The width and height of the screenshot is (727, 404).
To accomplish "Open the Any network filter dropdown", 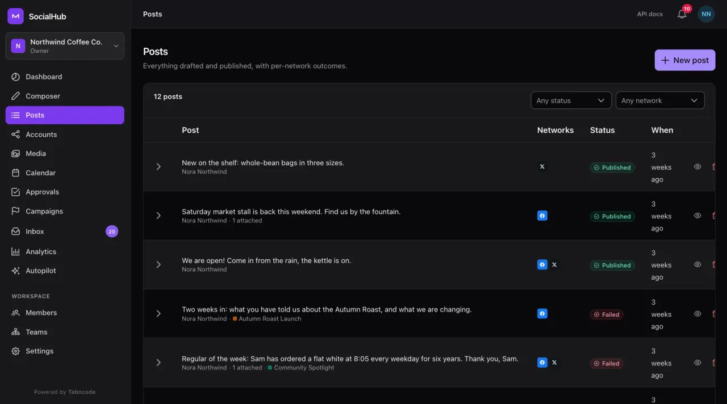I will pos(660,100).
